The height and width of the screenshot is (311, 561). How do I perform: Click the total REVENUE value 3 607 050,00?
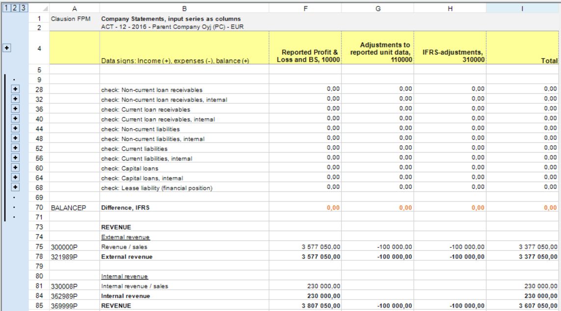(x=522, y=306)
